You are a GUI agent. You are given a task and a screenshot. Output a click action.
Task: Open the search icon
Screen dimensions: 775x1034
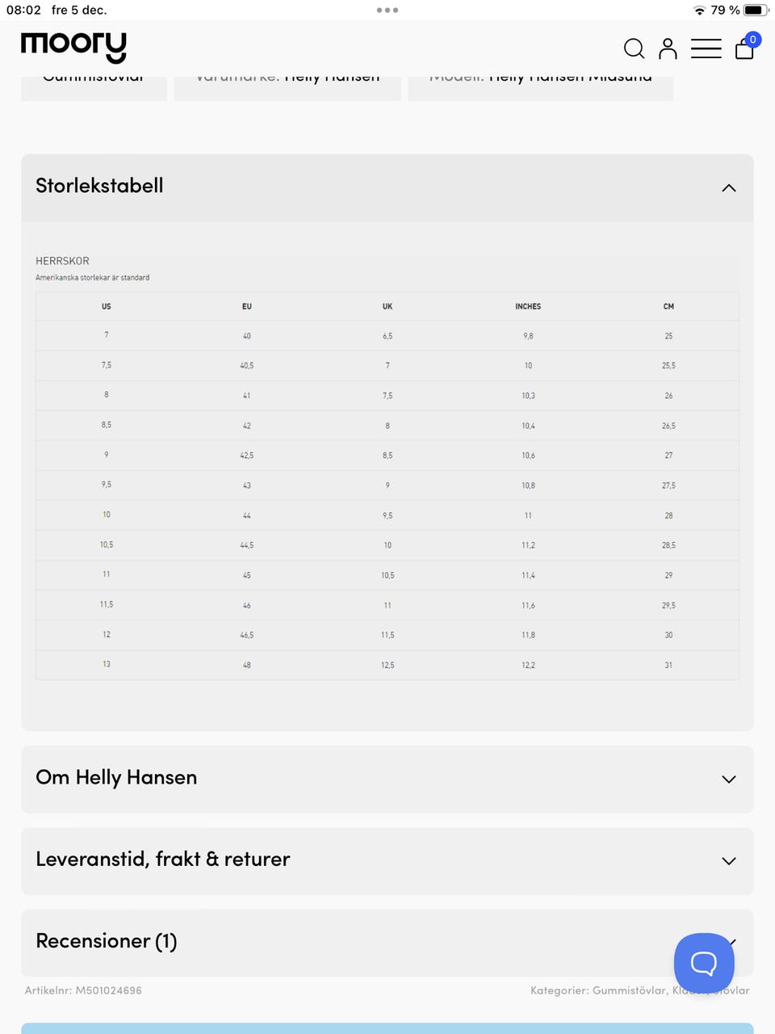pyautogui.click(x=635, y=48)
